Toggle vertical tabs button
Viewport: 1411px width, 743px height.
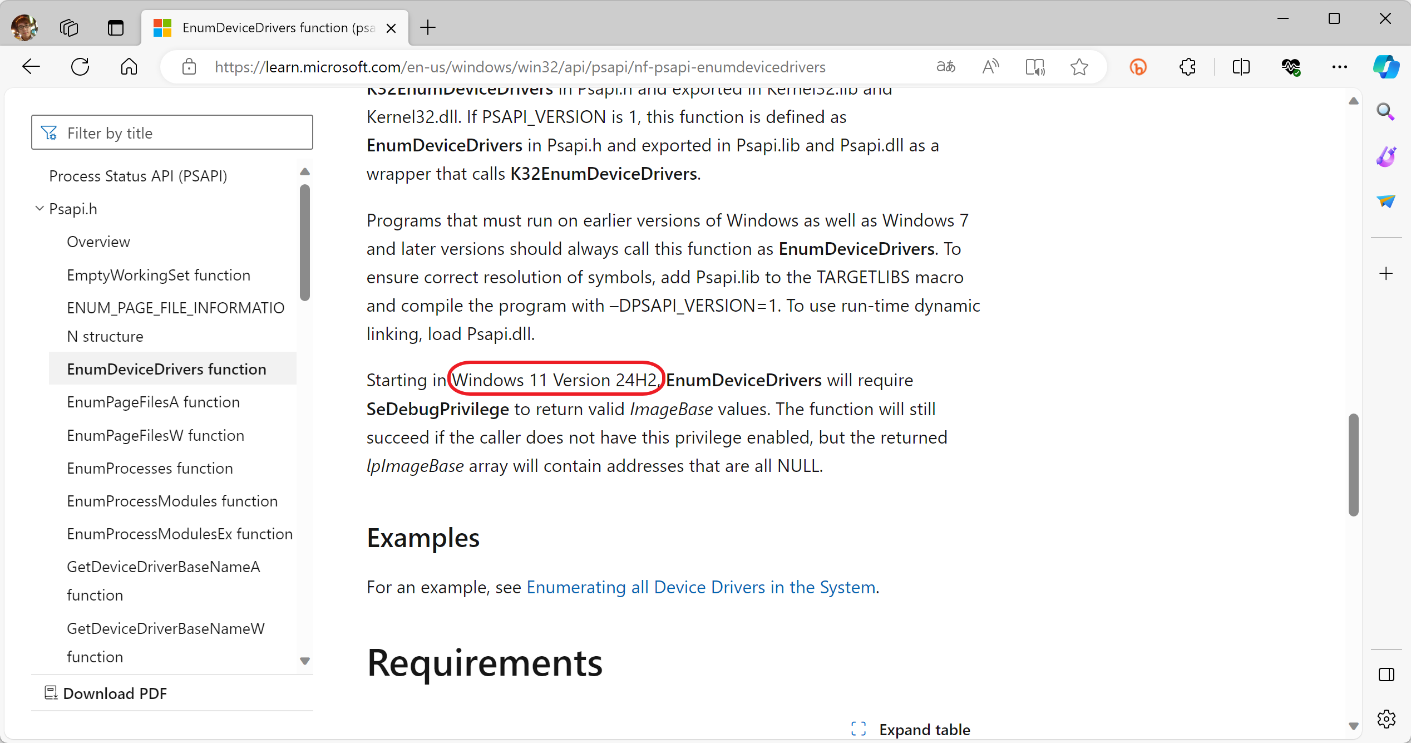pyautogui.click(x=115, y=27)
